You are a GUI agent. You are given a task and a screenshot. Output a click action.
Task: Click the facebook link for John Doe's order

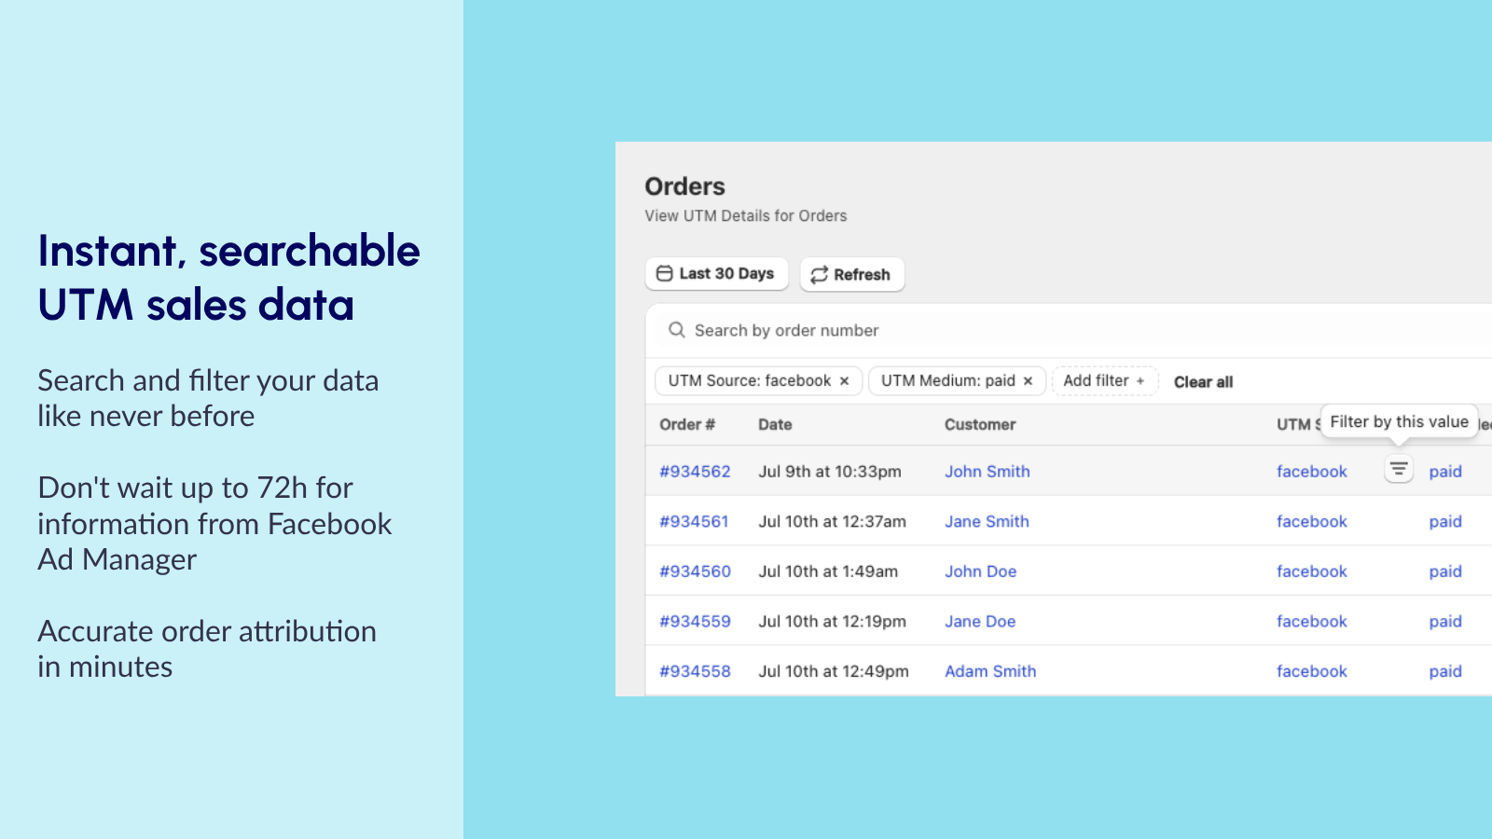tap(1311, 571)
